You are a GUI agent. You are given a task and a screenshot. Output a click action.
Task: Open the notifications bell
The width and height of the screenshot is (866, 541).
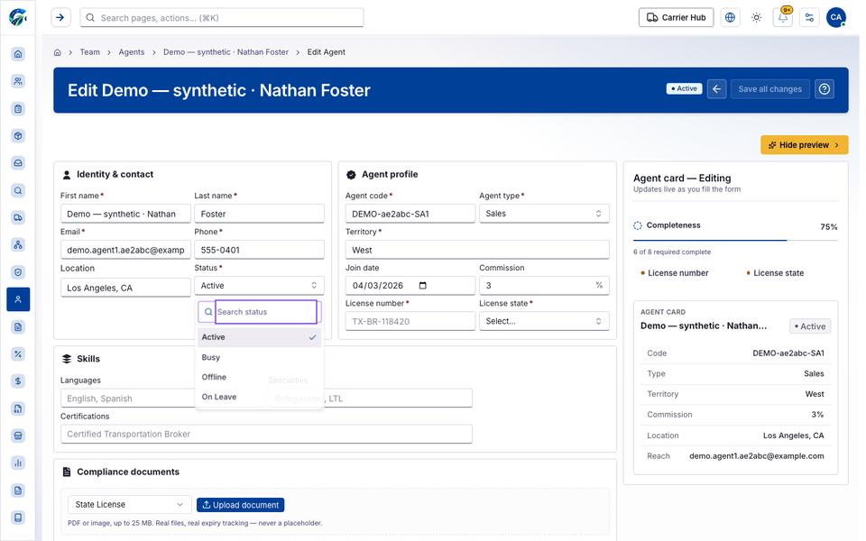(x=783, y=18)
